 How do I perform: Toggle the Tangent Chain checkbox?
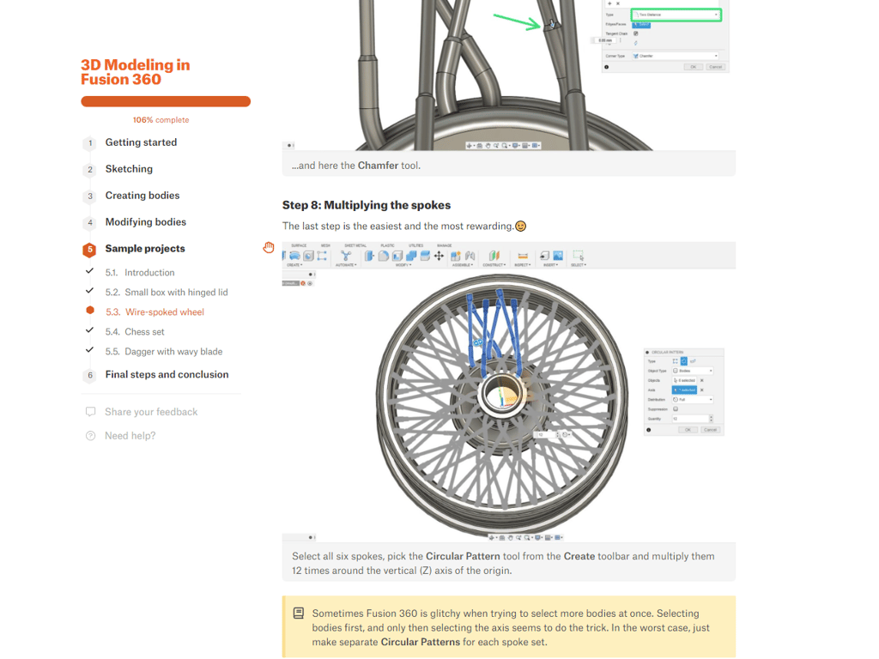click(635, 33)
